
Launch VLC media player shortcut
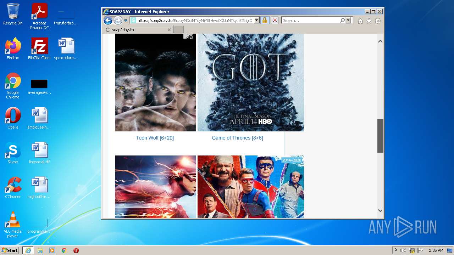click(13, 225)
